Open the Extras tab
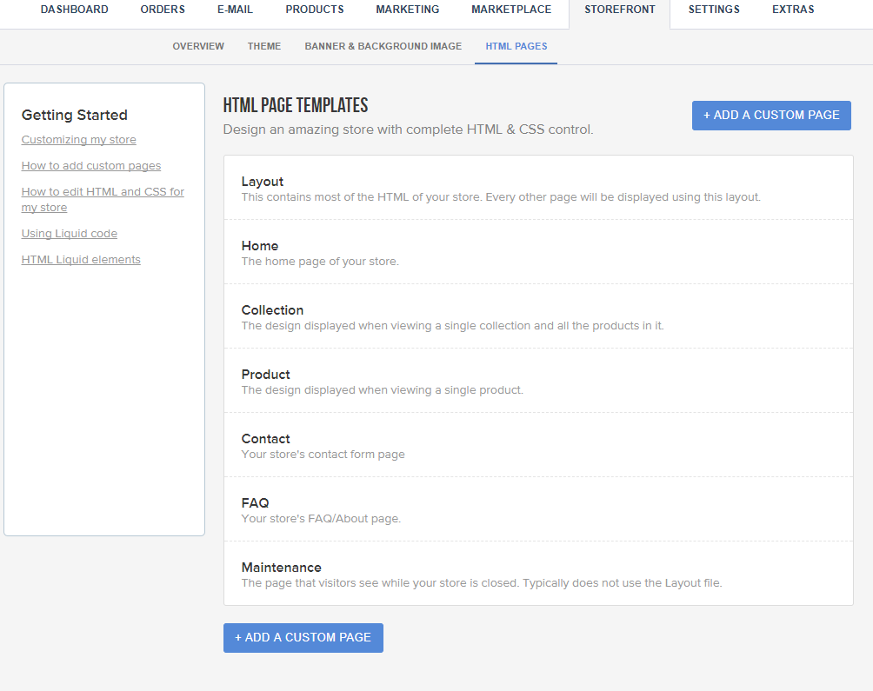This screenshot has width=873, height=691. [793, 10]
